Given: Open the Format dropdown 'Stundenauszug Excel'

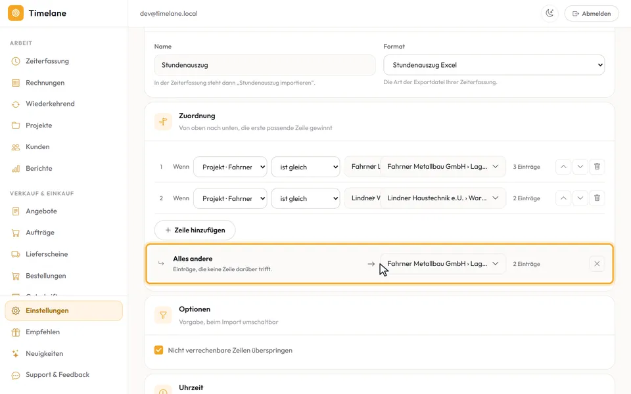Looking at the screenshot, I should pyautogui.click(x=494, y=65).
